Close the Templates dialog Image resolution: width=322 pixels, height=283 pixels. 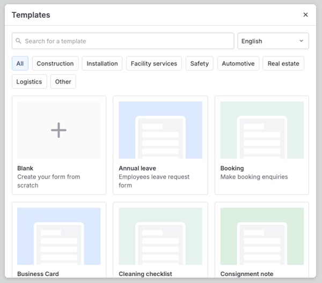305,15
